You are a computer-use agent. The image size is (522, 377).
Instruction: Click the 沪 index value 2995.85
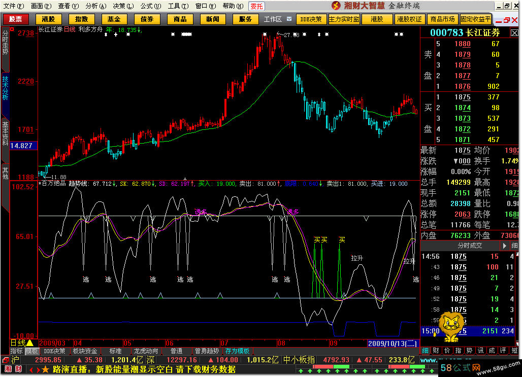(x=48, y=360)
